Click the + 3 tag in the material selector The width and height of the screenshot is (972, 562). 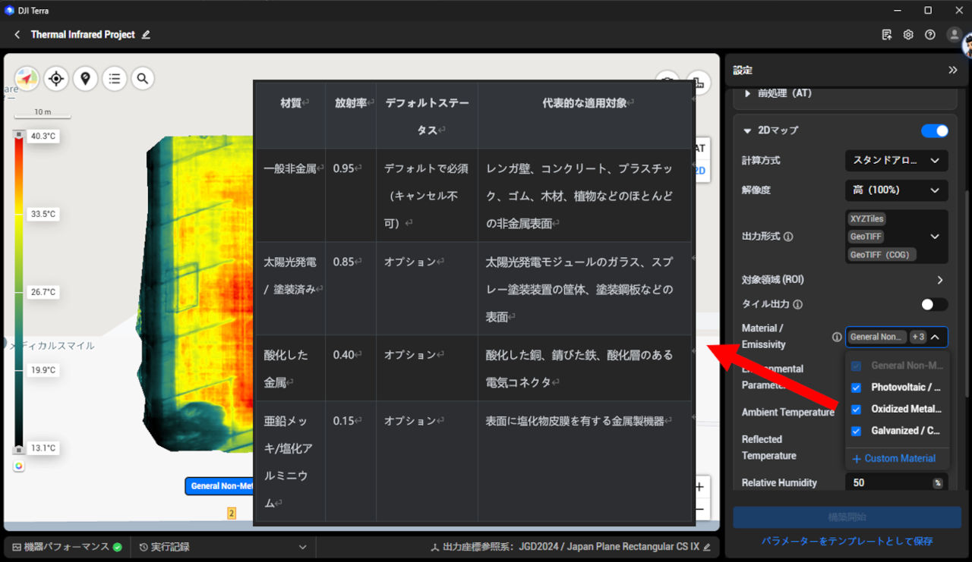point(918,337)
